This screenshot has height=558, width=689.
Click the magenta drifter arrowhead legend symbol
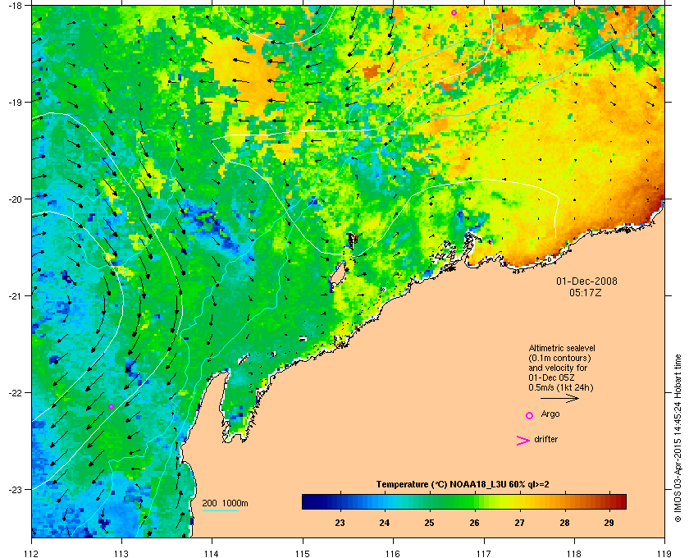click(x=523, y=441)
